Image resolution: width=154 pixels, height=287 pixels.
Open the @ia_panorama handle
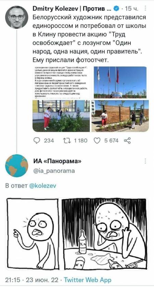[x=54, y=171]
